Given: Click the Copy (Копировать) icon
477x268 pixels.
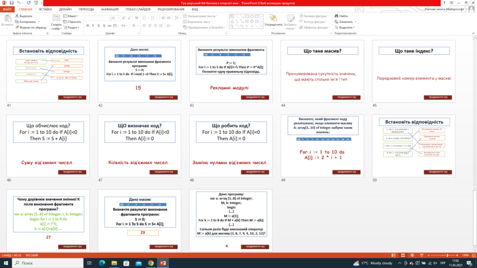Looking at the screenshot, I should [17, 22].
